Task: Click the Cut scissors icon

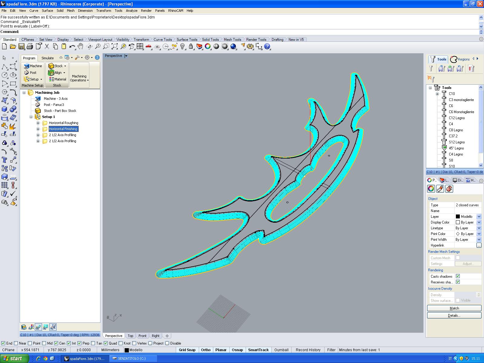Action: pos(47,46)
